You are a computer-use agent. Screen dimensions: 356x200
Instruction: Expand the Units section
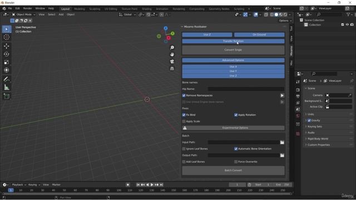pyautogui.click(x=310, y=114)
